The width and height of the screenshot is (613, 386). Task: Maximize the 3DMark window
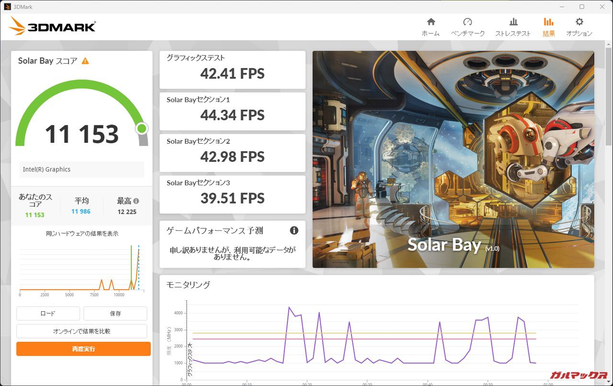coord(582,7)
